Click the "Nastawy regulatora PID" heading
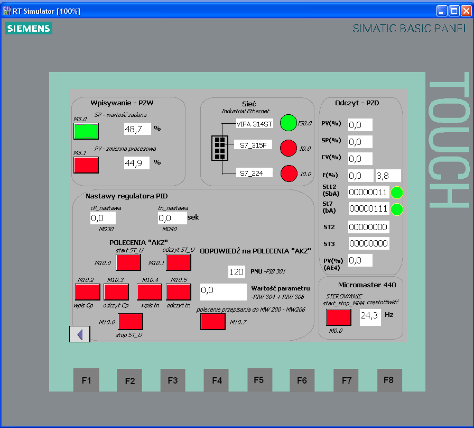Image resolution: width=474 pixels, height=428 pixels. (x=126, y=196)
